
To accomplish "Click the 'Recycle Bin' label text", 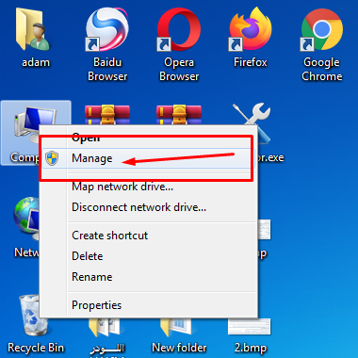I will click(36, 348).
